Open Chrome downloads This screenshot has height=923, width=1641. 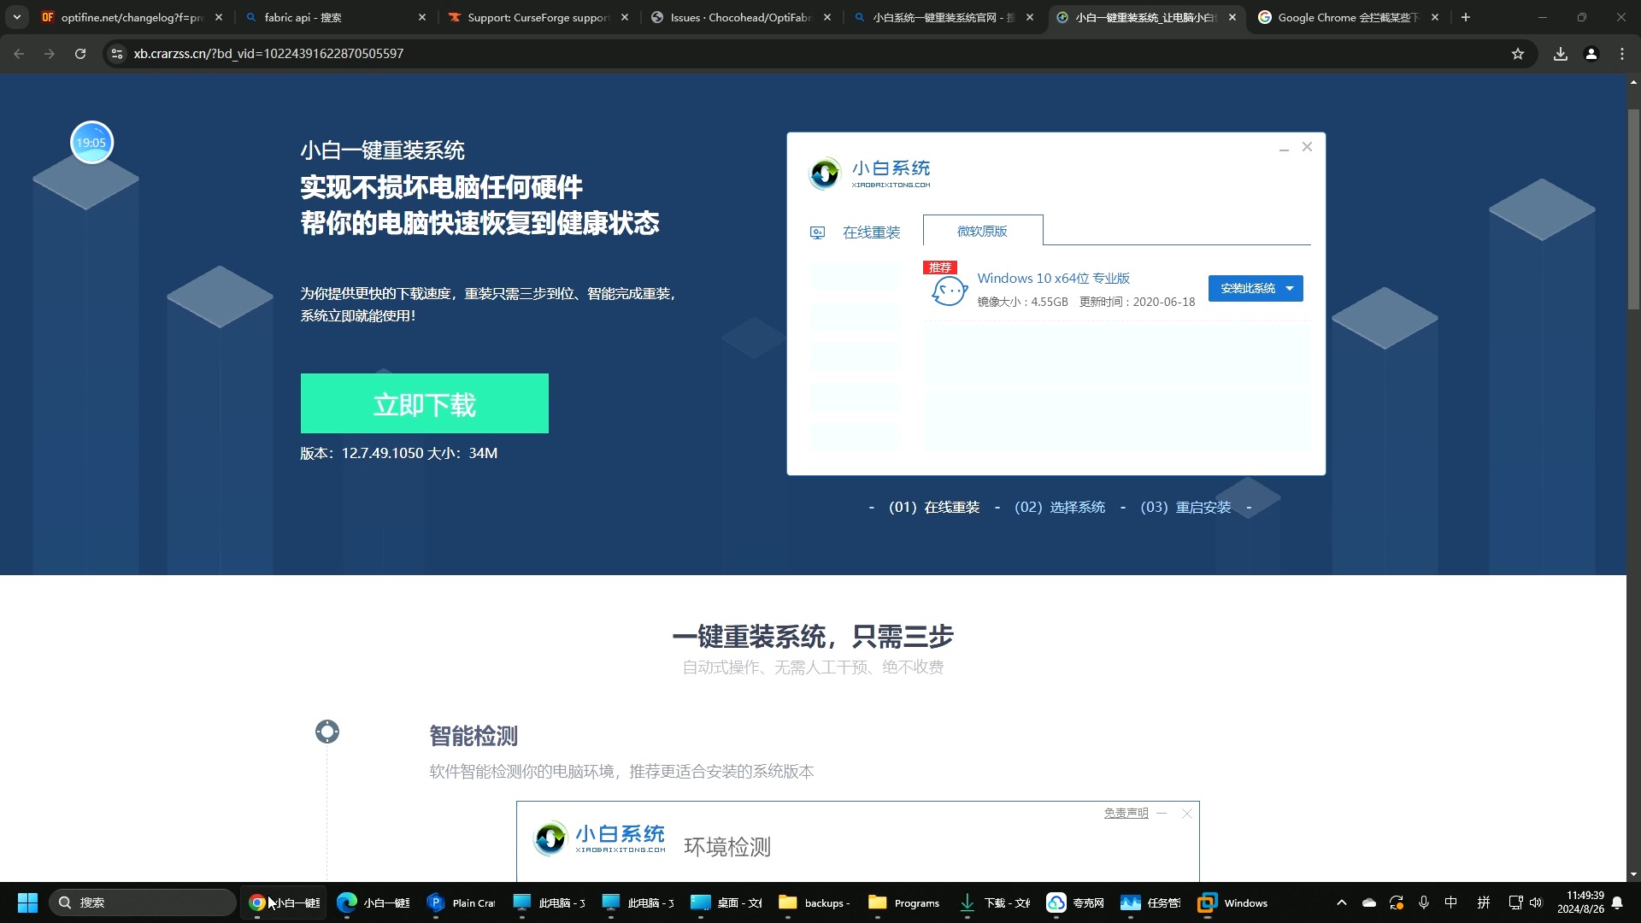tap(1561, 54)
